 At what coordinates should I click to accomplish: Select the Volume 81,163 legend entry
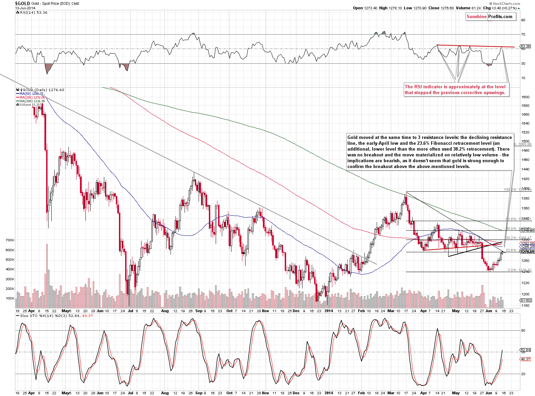(30, 105)
